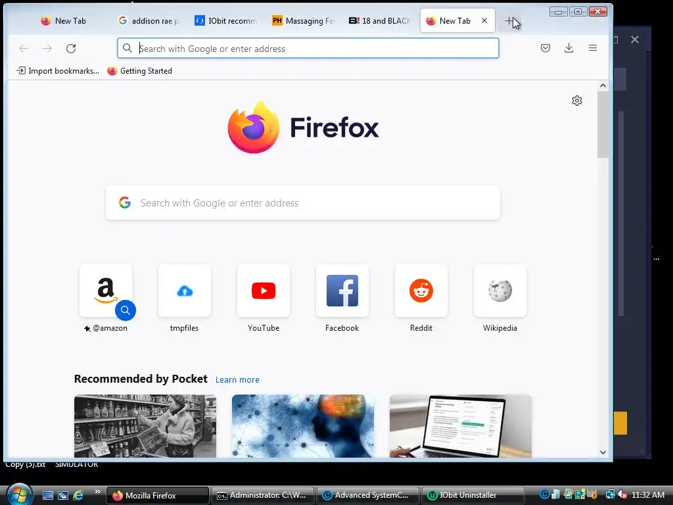The height and width of the screenshot is (505, 673).
Task: Focus the address bar
Action: (308, 48)
